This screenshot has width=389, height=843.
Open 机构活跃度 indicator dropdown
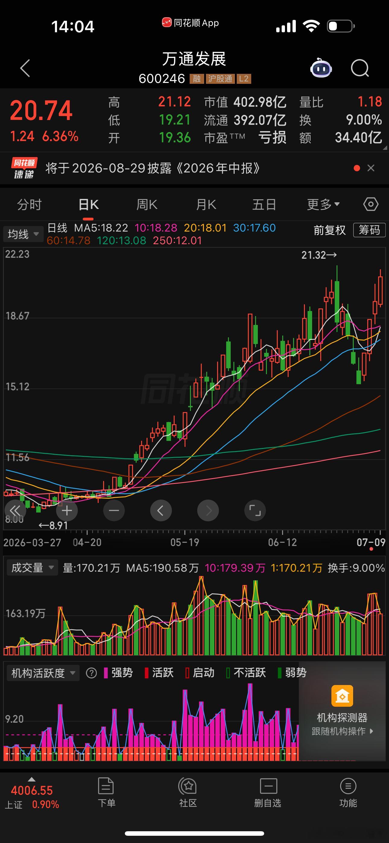(43, 673)
